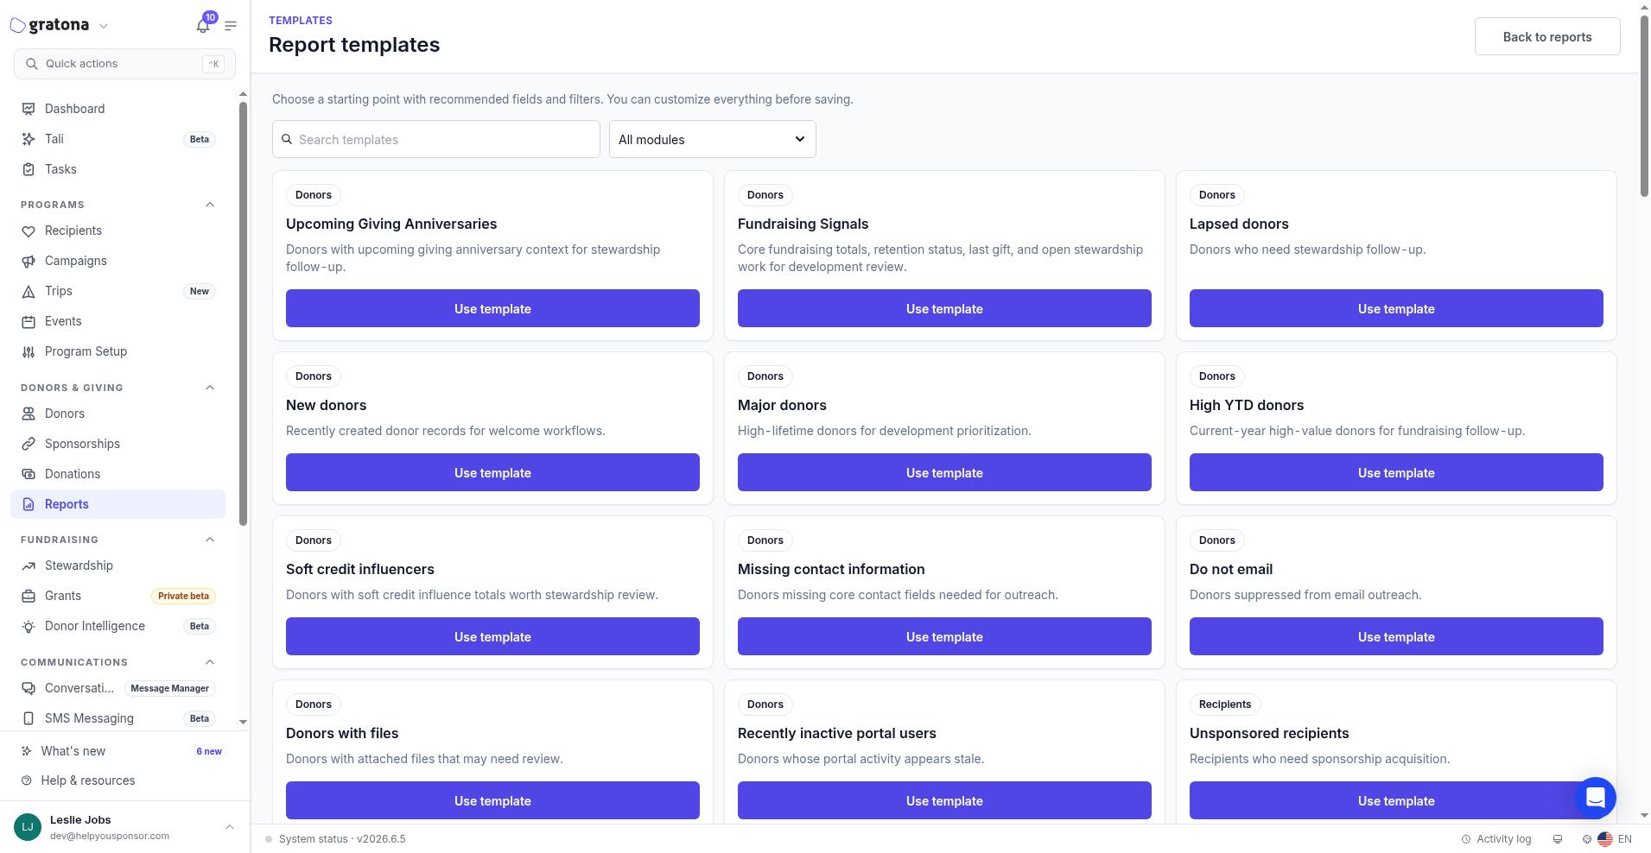
Task: Open Conversations in the sidebar
Action: point(118,688)
